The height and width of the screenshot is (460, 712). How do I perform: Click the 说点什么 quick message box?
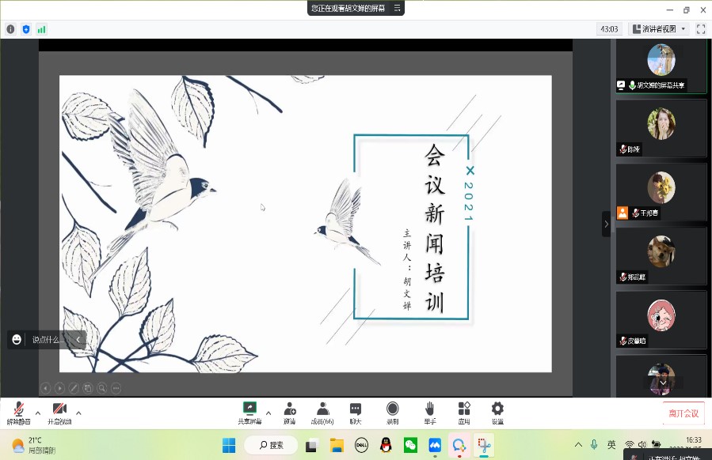tap(46, 340)
